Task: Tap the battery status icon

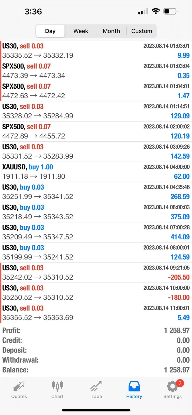Action: [170, 11]
